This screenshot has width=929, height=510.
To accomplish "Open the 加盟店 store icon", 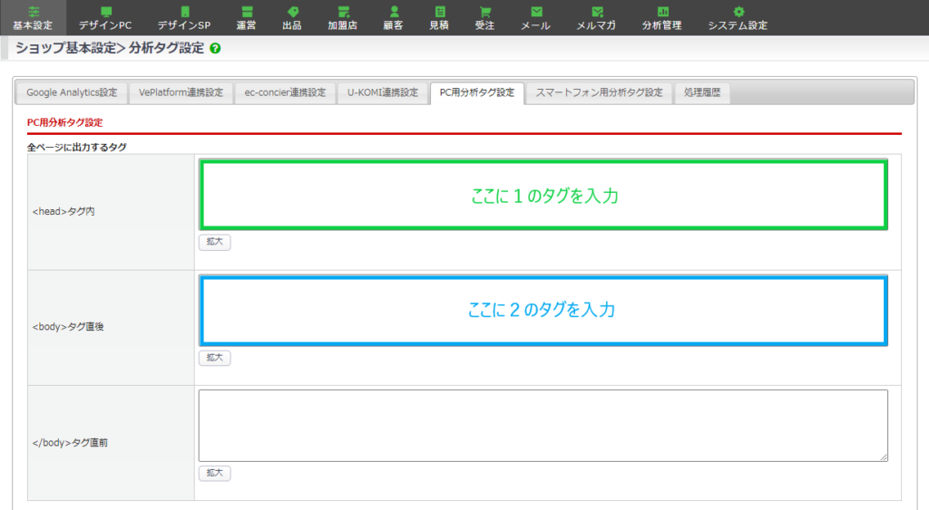I will click(x=343, y=12).
